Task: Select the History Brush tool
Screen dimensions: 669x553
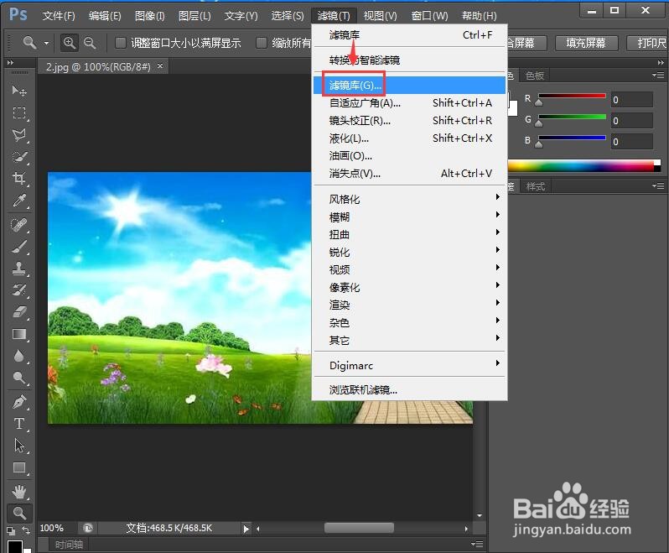Action: [18, 290]
